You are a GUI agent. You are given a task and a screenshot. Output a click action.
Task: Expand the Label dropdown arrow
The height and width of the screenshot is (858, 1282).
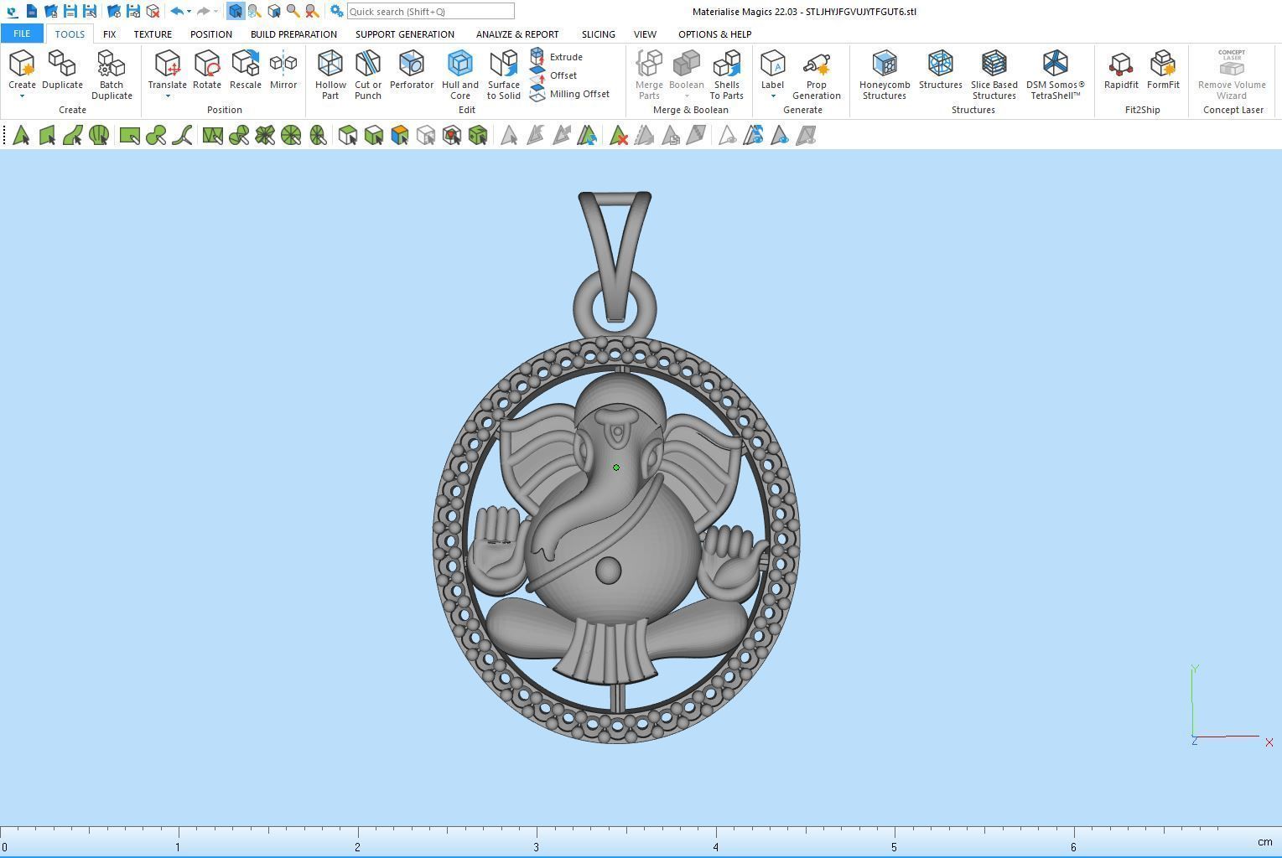772,96
